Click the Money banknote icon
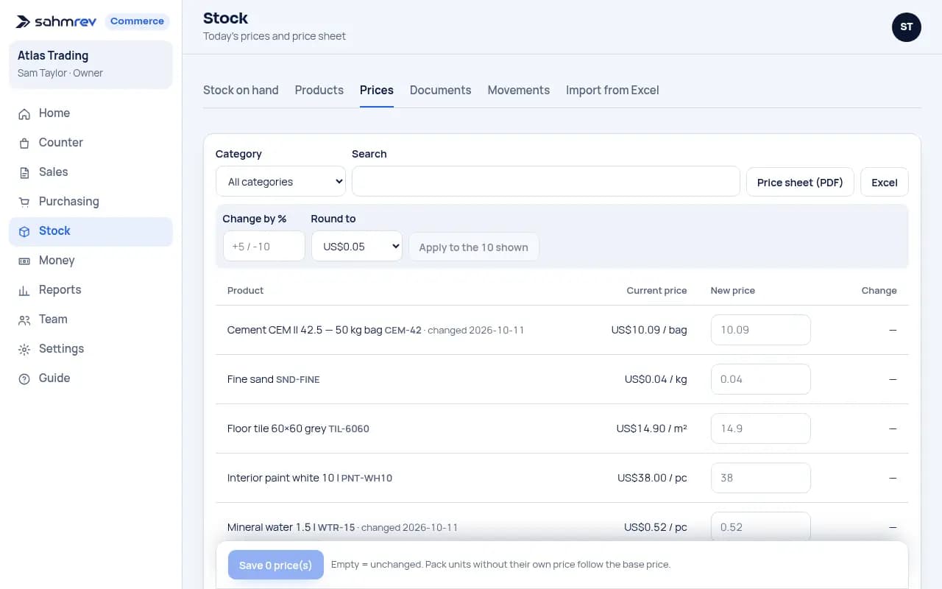This screenshot has height=589, width=942. pyautogui.click(x=24, y=261)
